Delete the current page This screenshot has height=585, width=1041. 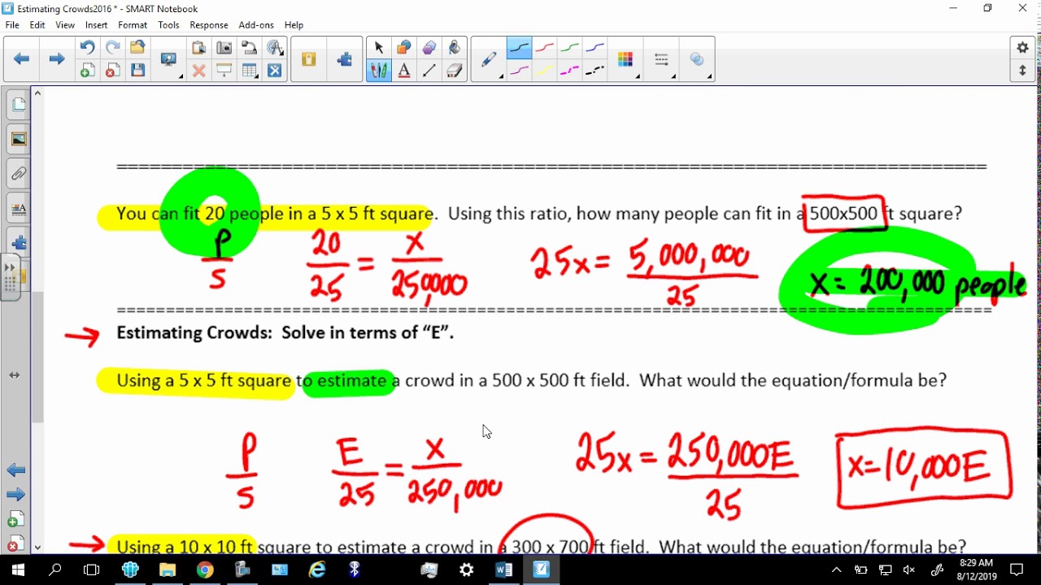point(112,71)
